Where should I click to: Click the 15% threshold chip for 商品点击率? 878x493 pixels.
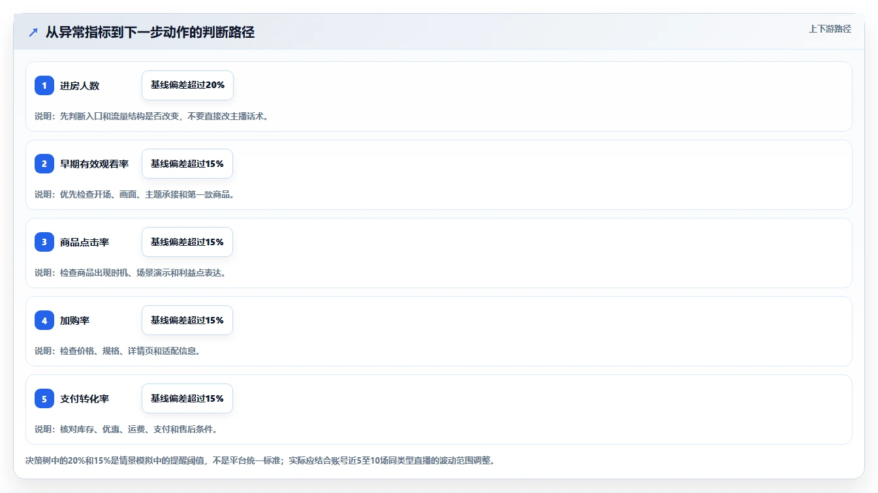pyautogui.click(x=187, y=242)
